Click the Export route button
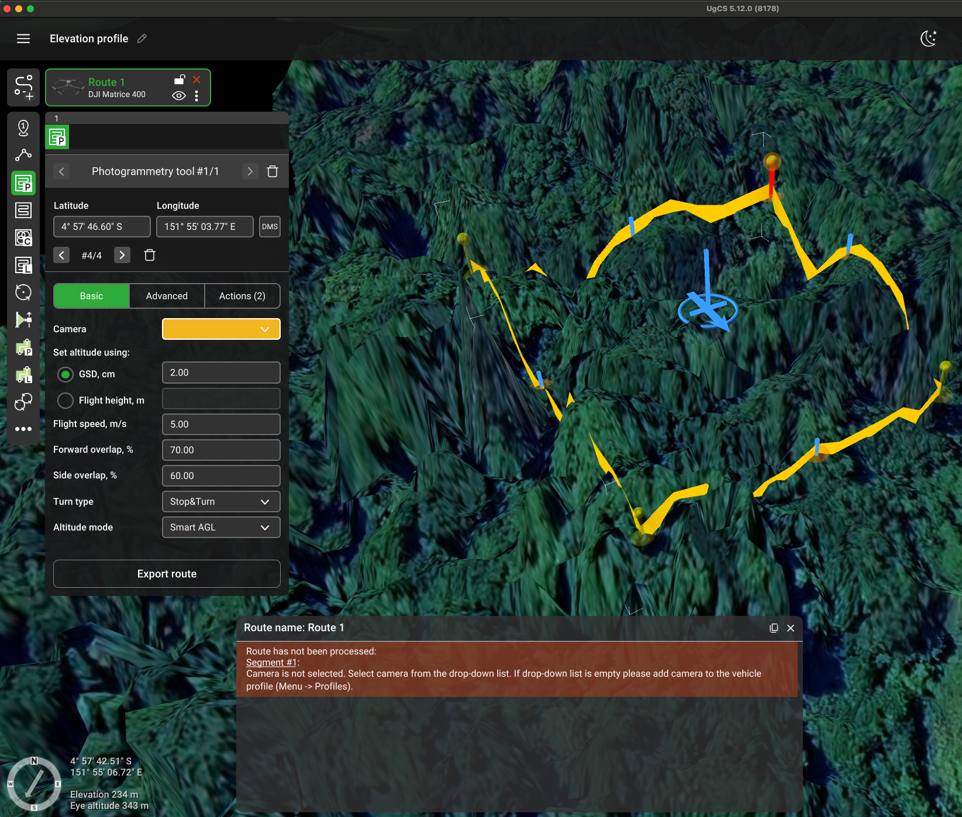Image resolution: width=962 pixels, height=817 pixels. 167,574
